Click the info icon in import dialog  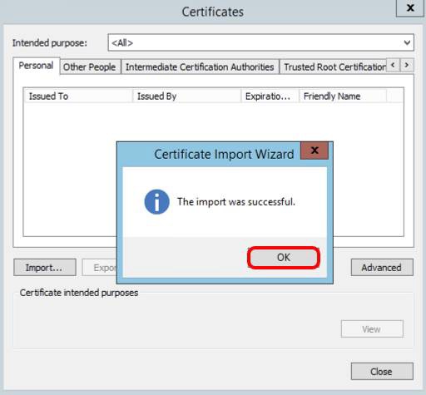156,202
